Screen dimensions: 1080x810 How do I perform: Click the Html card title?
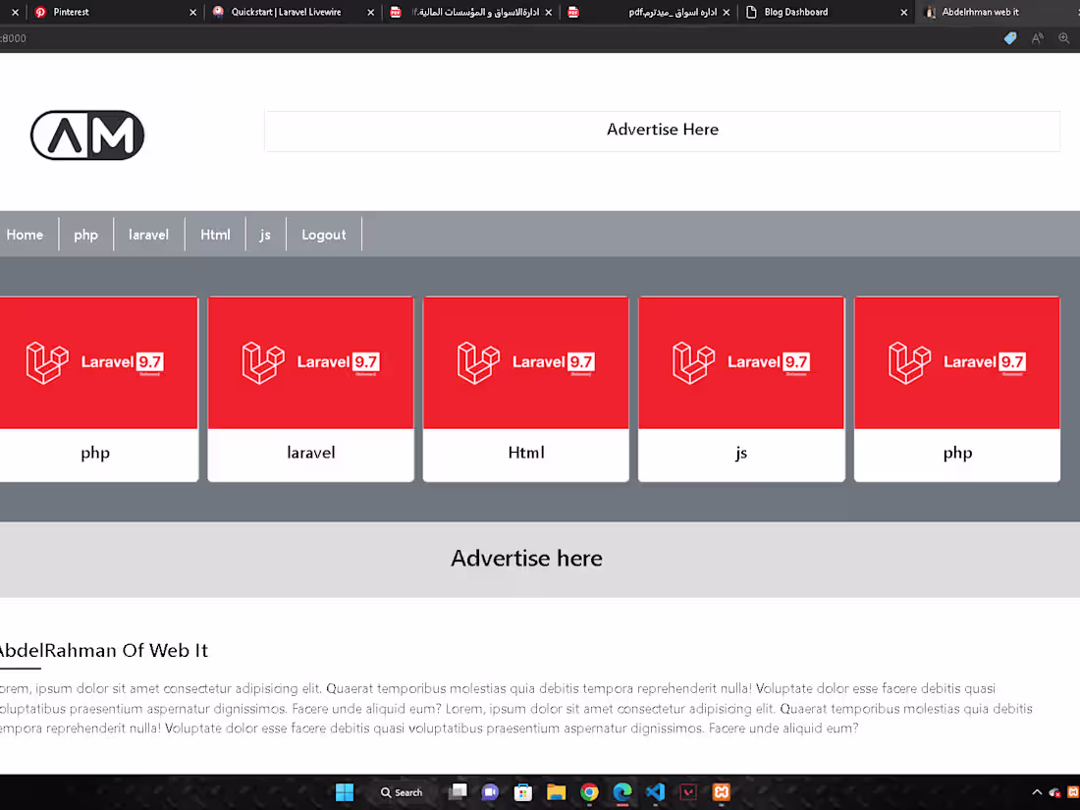[526, 453]
